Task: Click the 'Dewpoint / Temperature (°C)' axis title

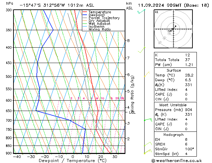Action: tap(72, 161)
